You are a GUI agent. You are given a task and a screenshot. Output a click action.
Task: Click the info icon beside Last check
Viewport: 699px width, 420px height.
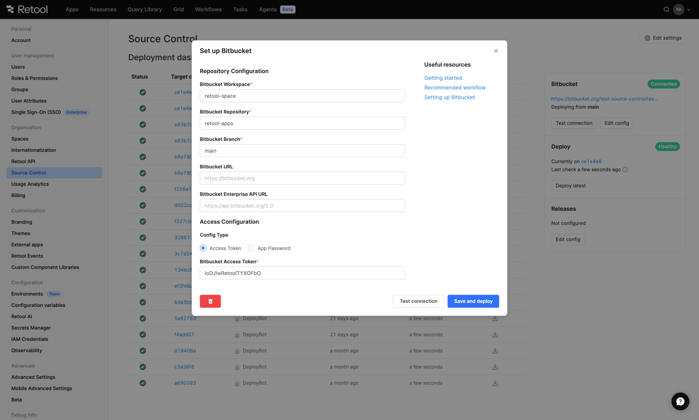click(625, 169)
